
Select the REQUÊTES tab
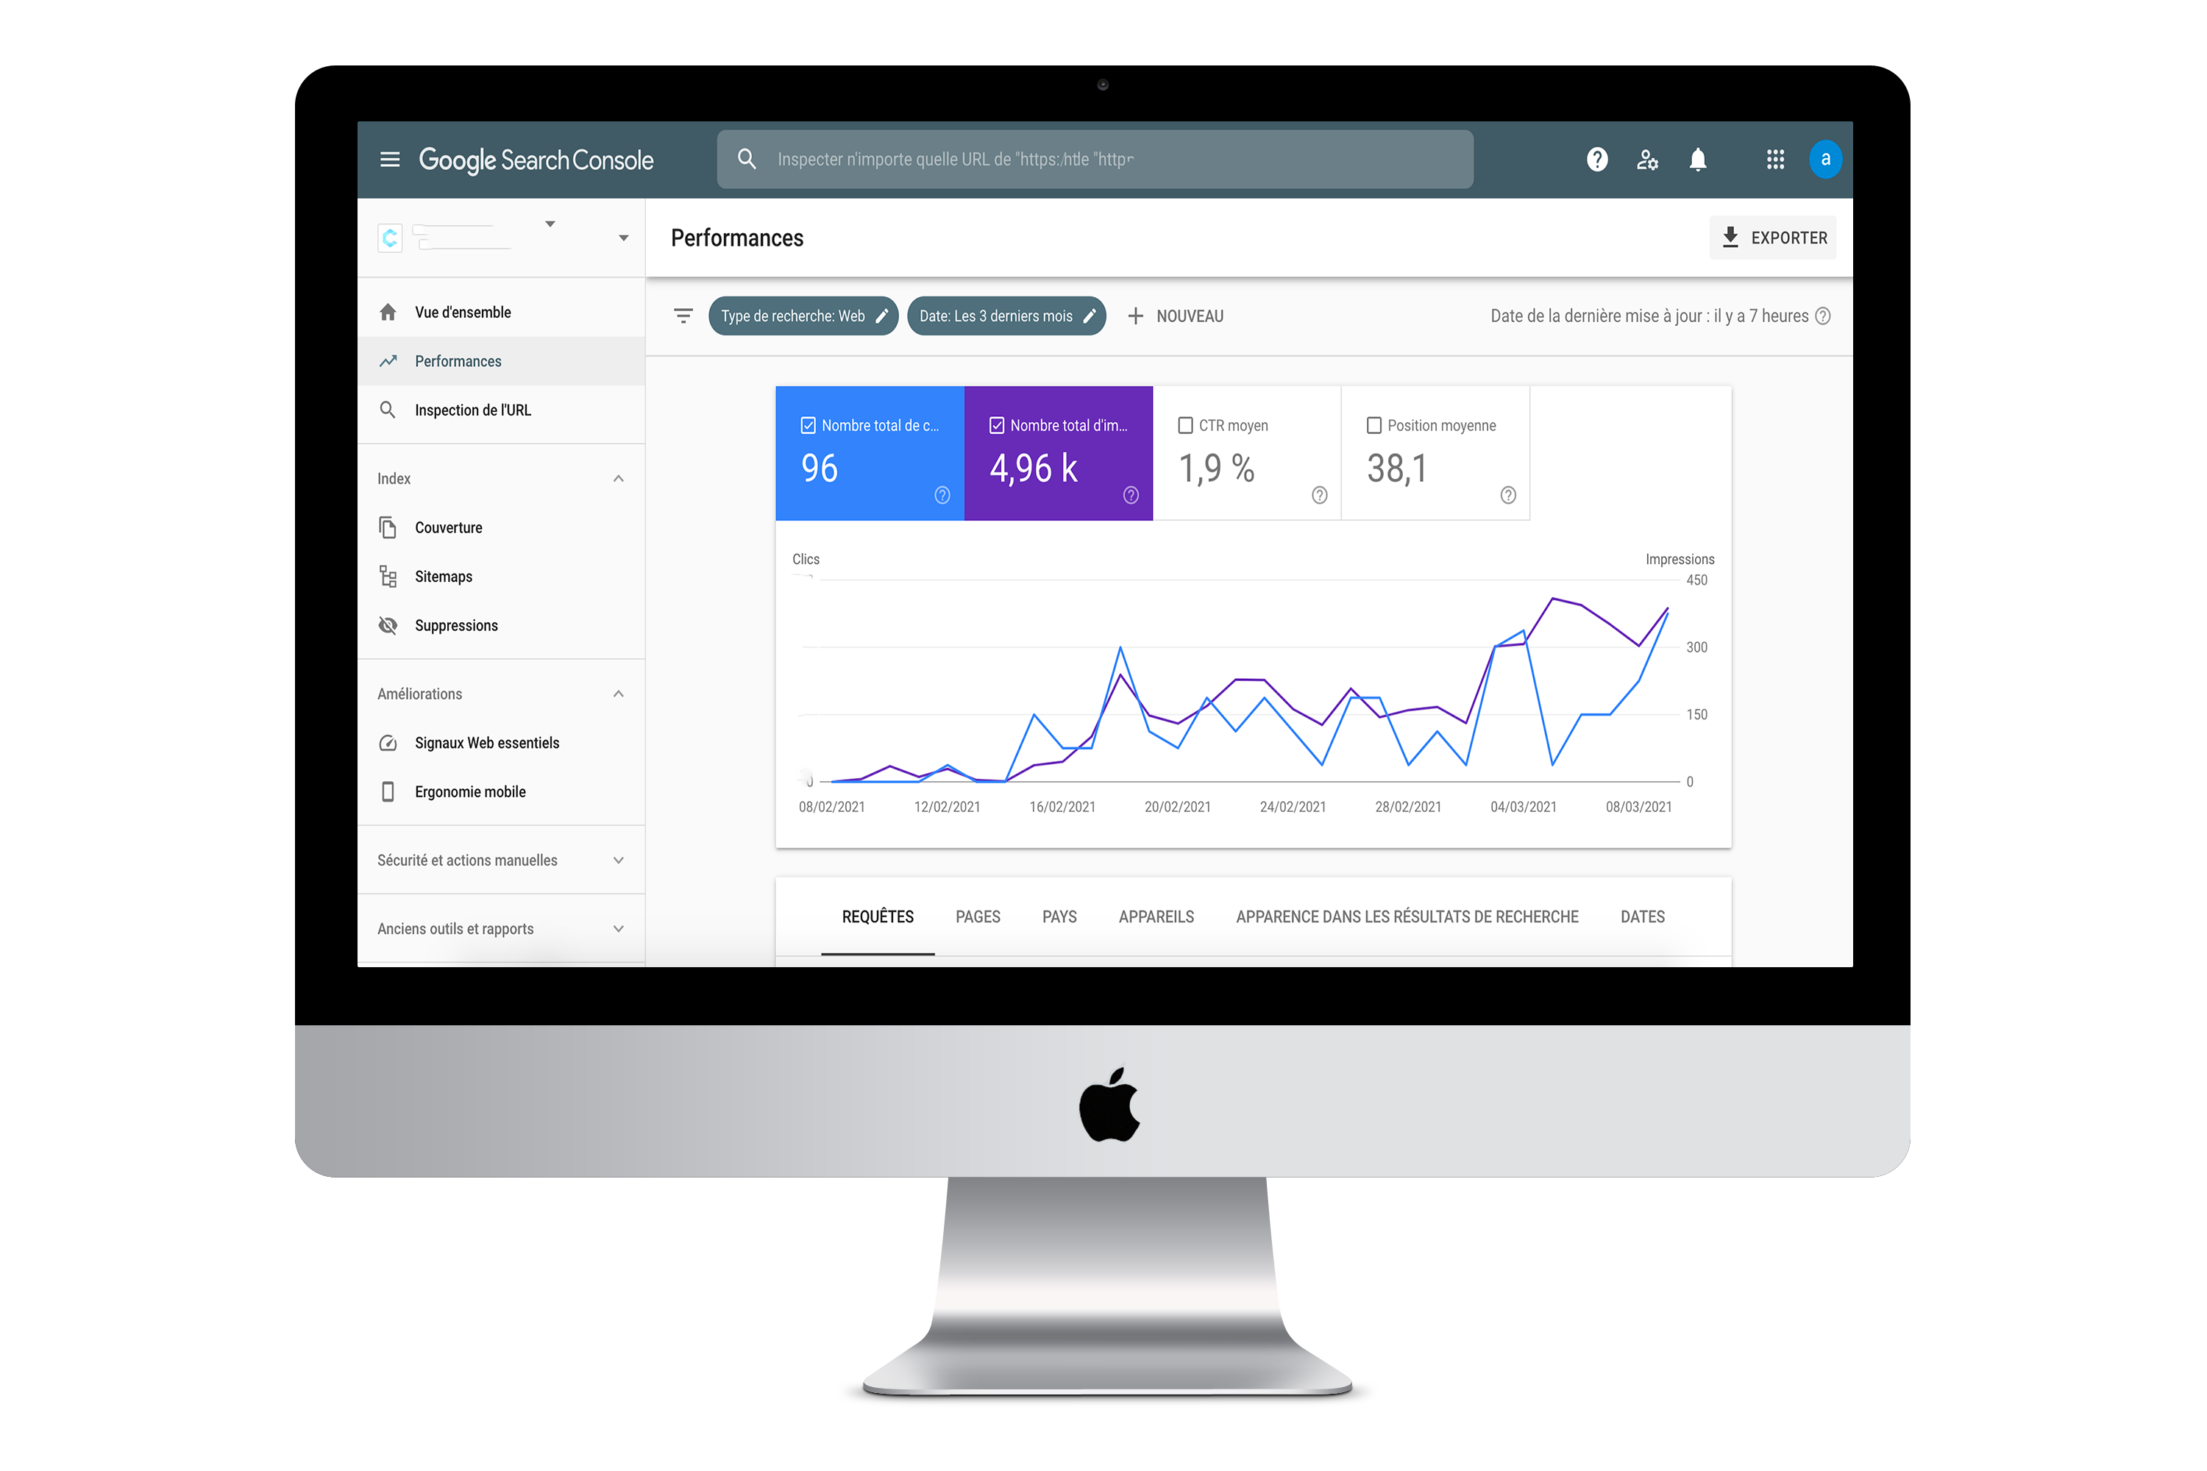(877, 916)
